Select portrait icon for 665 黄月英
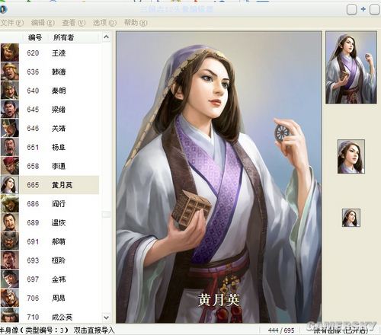 pos(10,185)
